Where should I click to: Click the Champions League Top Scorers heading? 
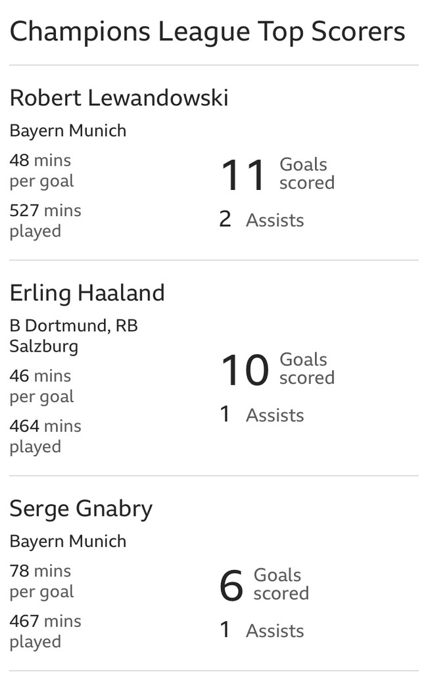207,33
